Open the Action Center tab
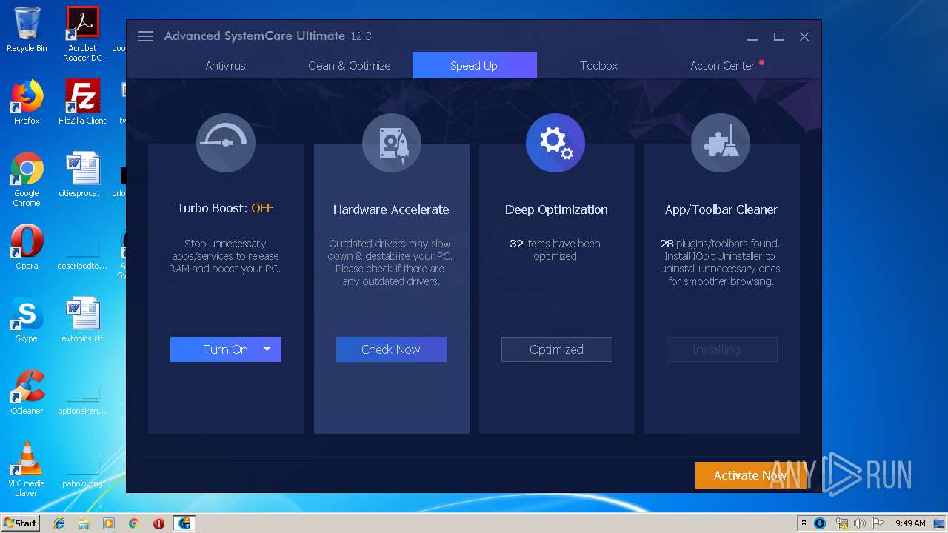Viewport: 948px width, 533px height. tap(723, 65)
